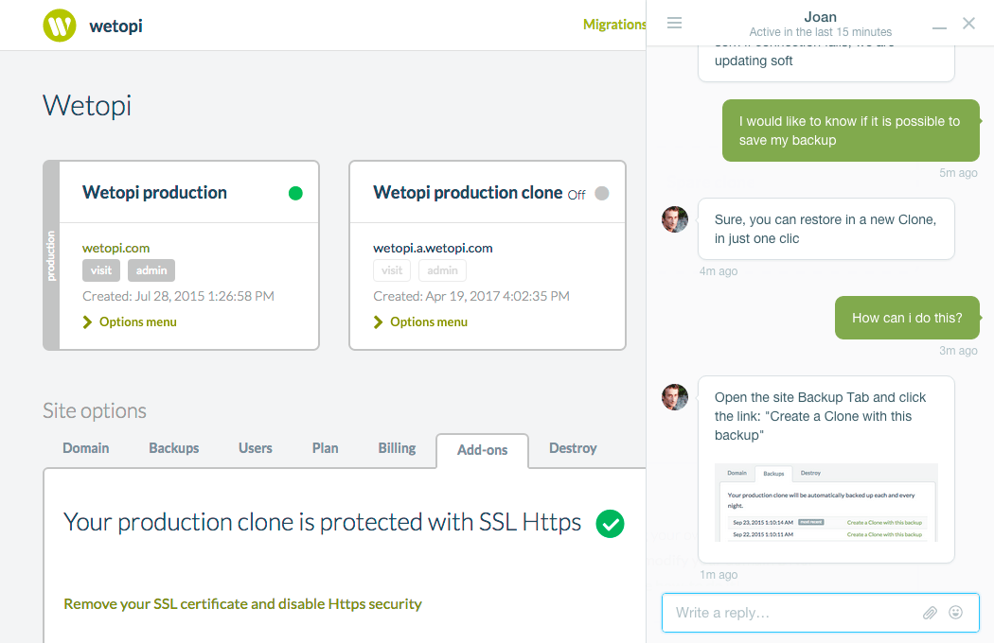Click the 'save my backup' green message bubble
994x643 pixels.
[x=851, y=130]
